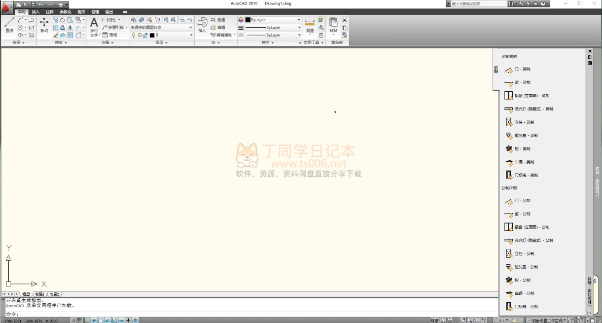
Task: Open the color ByLayer dropdown
Action: (273, 20)
